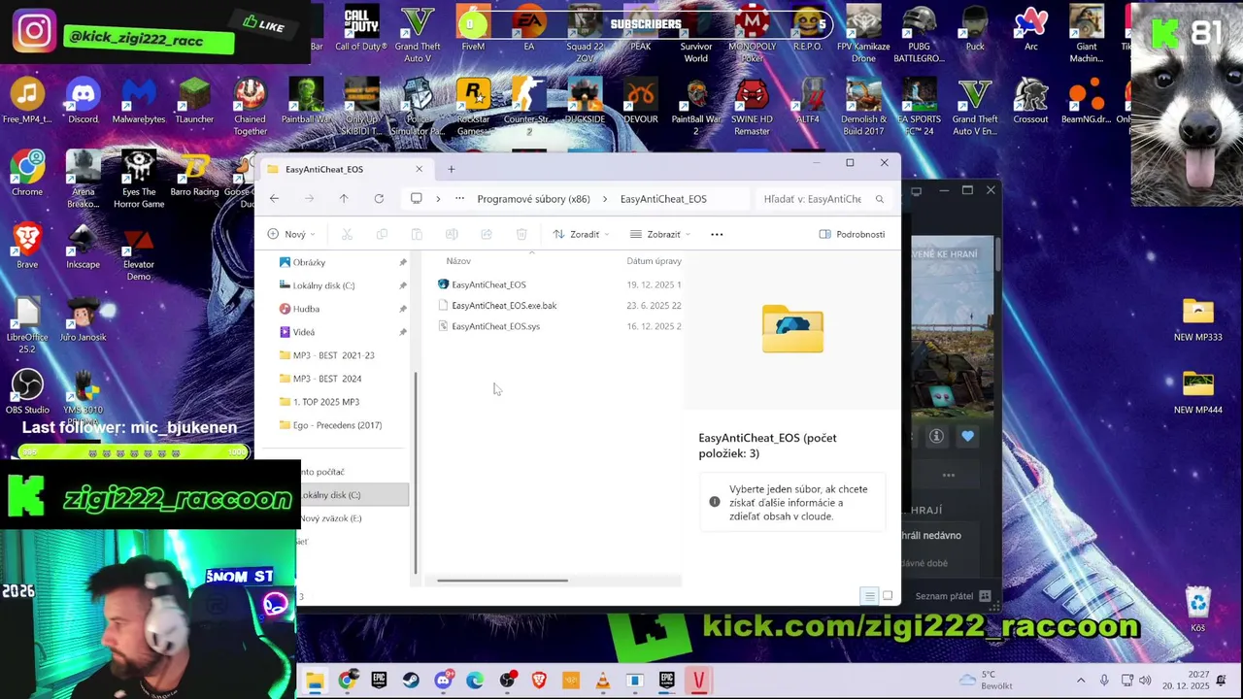Click the file list horizontal scrollbar

(x=502, y=581)
